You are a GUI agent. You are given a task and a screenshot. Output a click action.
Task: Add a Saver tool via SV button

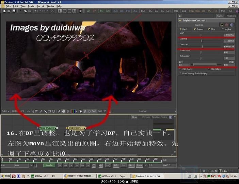[94, 11]
